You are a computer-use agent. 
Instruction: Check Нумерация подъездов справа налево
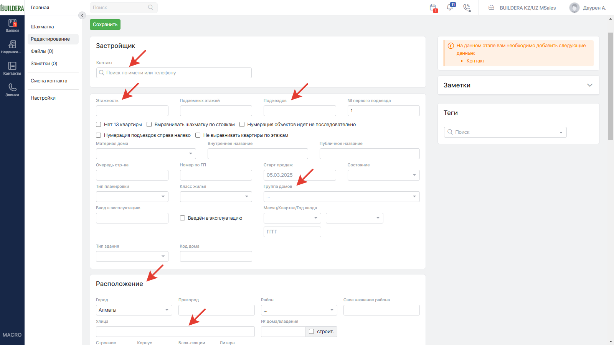[99, 135]
